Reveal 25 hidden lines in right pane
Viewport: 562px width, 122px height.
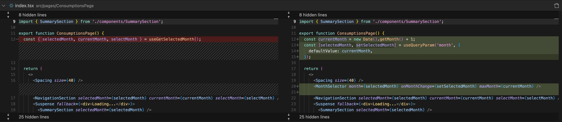[314, 117]
